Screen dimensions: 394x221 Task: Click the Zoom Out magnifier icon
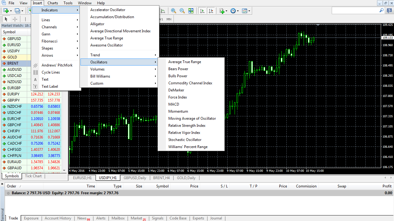(x=182, y=11)
